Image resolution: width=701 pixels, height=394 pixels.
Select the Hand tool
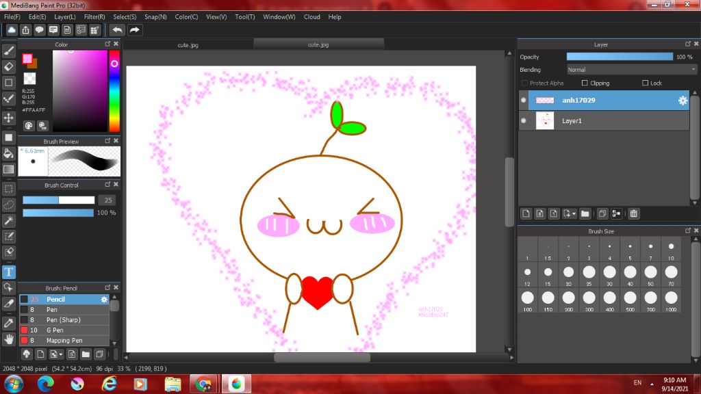tap(8, 339)
